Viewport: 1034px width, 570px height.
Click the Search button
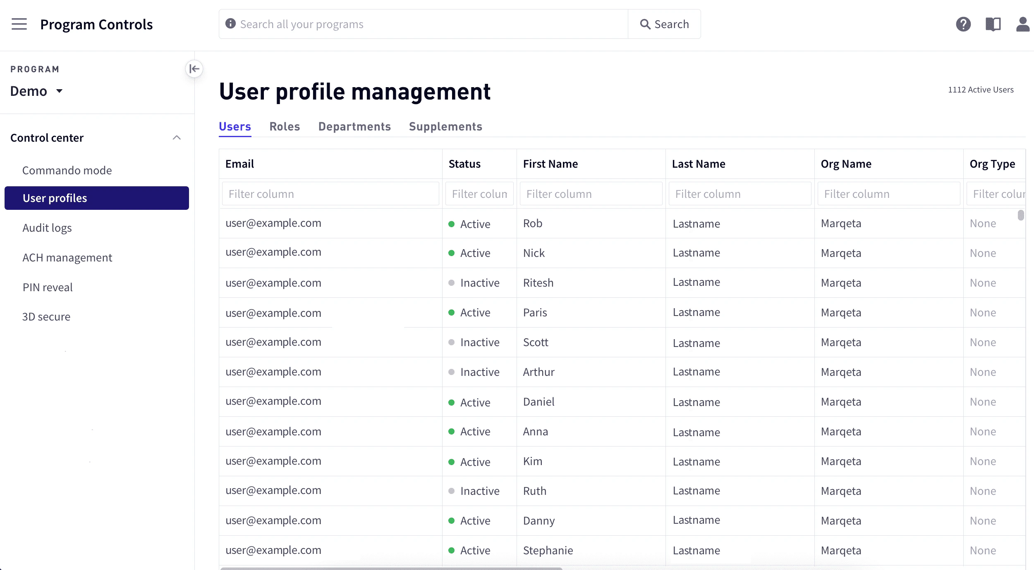click(664, 24)
